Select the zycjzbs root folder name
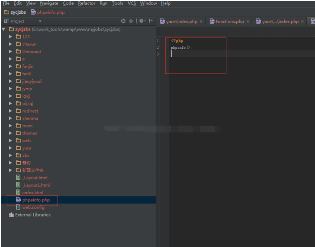Viewport: 315px width, 247px height. [x=23, y=29]
